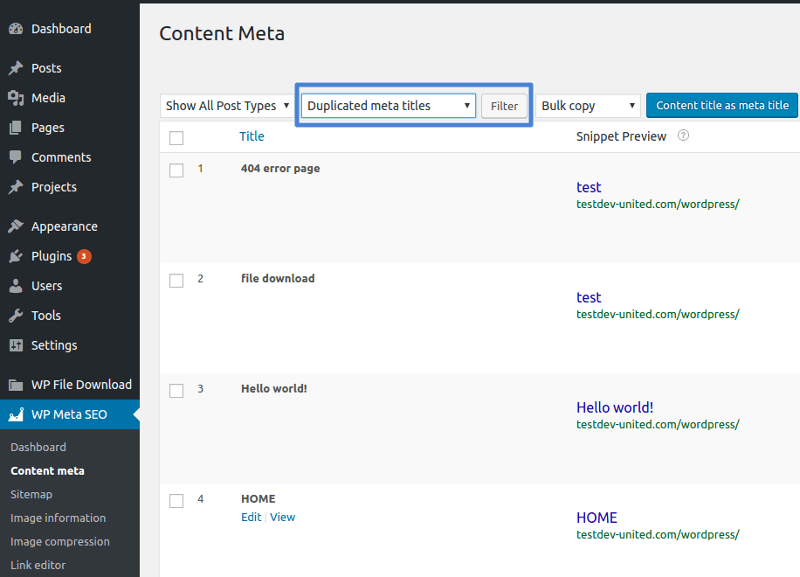Click the Appearance paintbrush icon
Screen dimensions: 800x577
(x=16, y=226)
